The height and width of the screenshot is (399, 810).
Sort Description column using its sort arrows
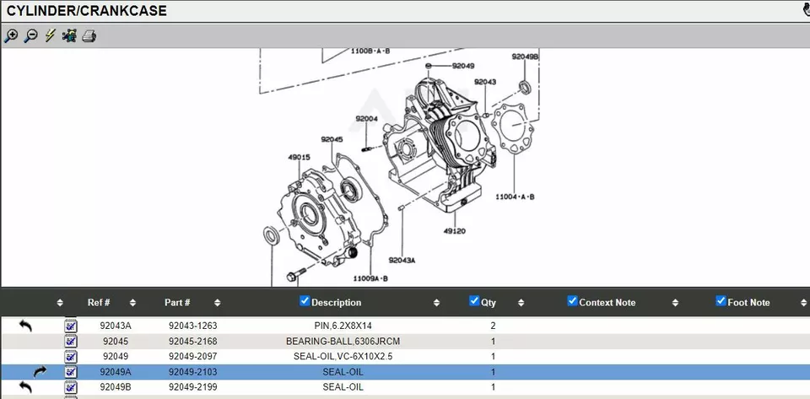click(x=436, y=303)
